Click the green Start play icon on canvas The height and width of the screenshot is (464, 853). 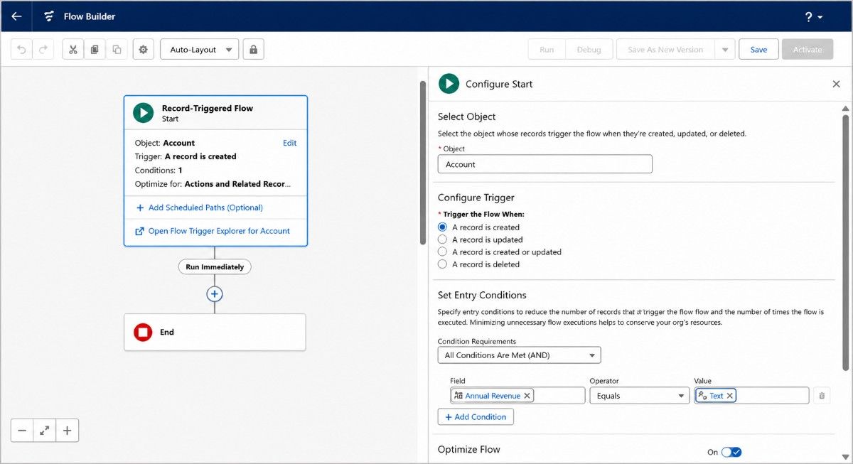[x=143, y=113]
